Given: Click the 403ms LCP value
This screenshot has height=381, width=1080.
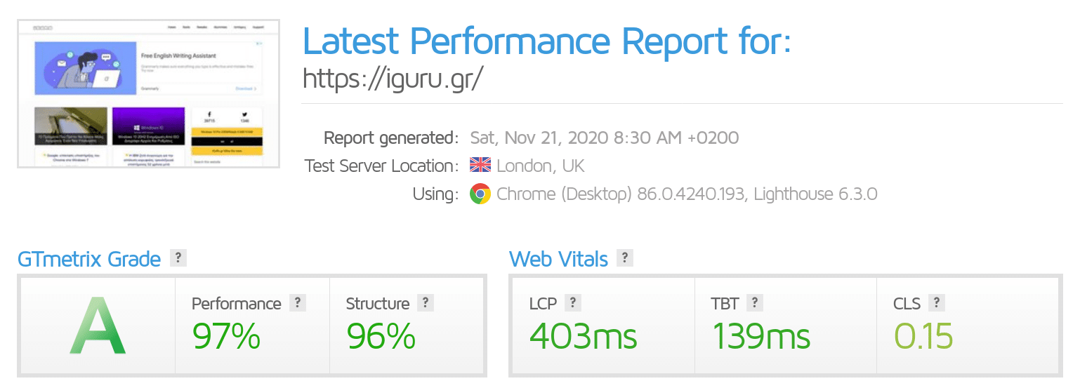Looking at the screenshot, I should point(583,335).
